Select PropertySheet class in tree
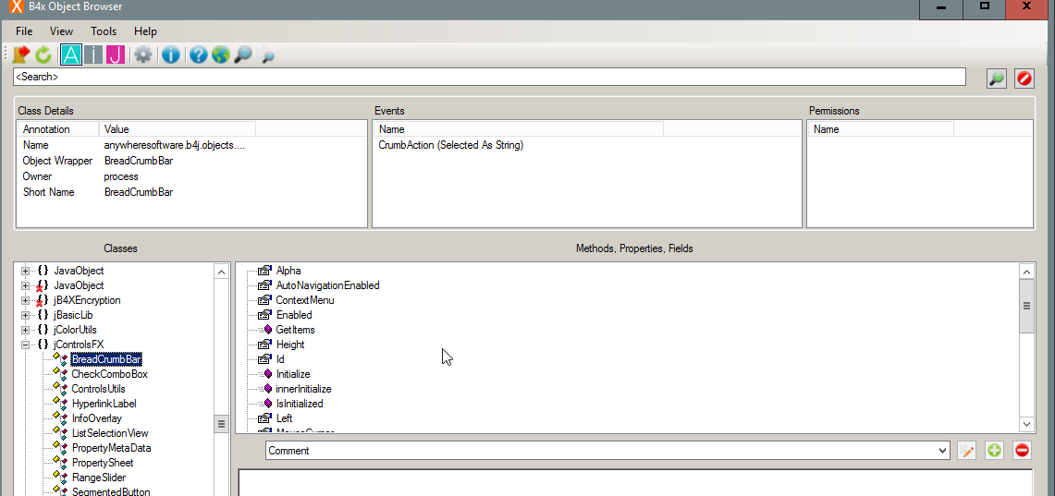 103,463
